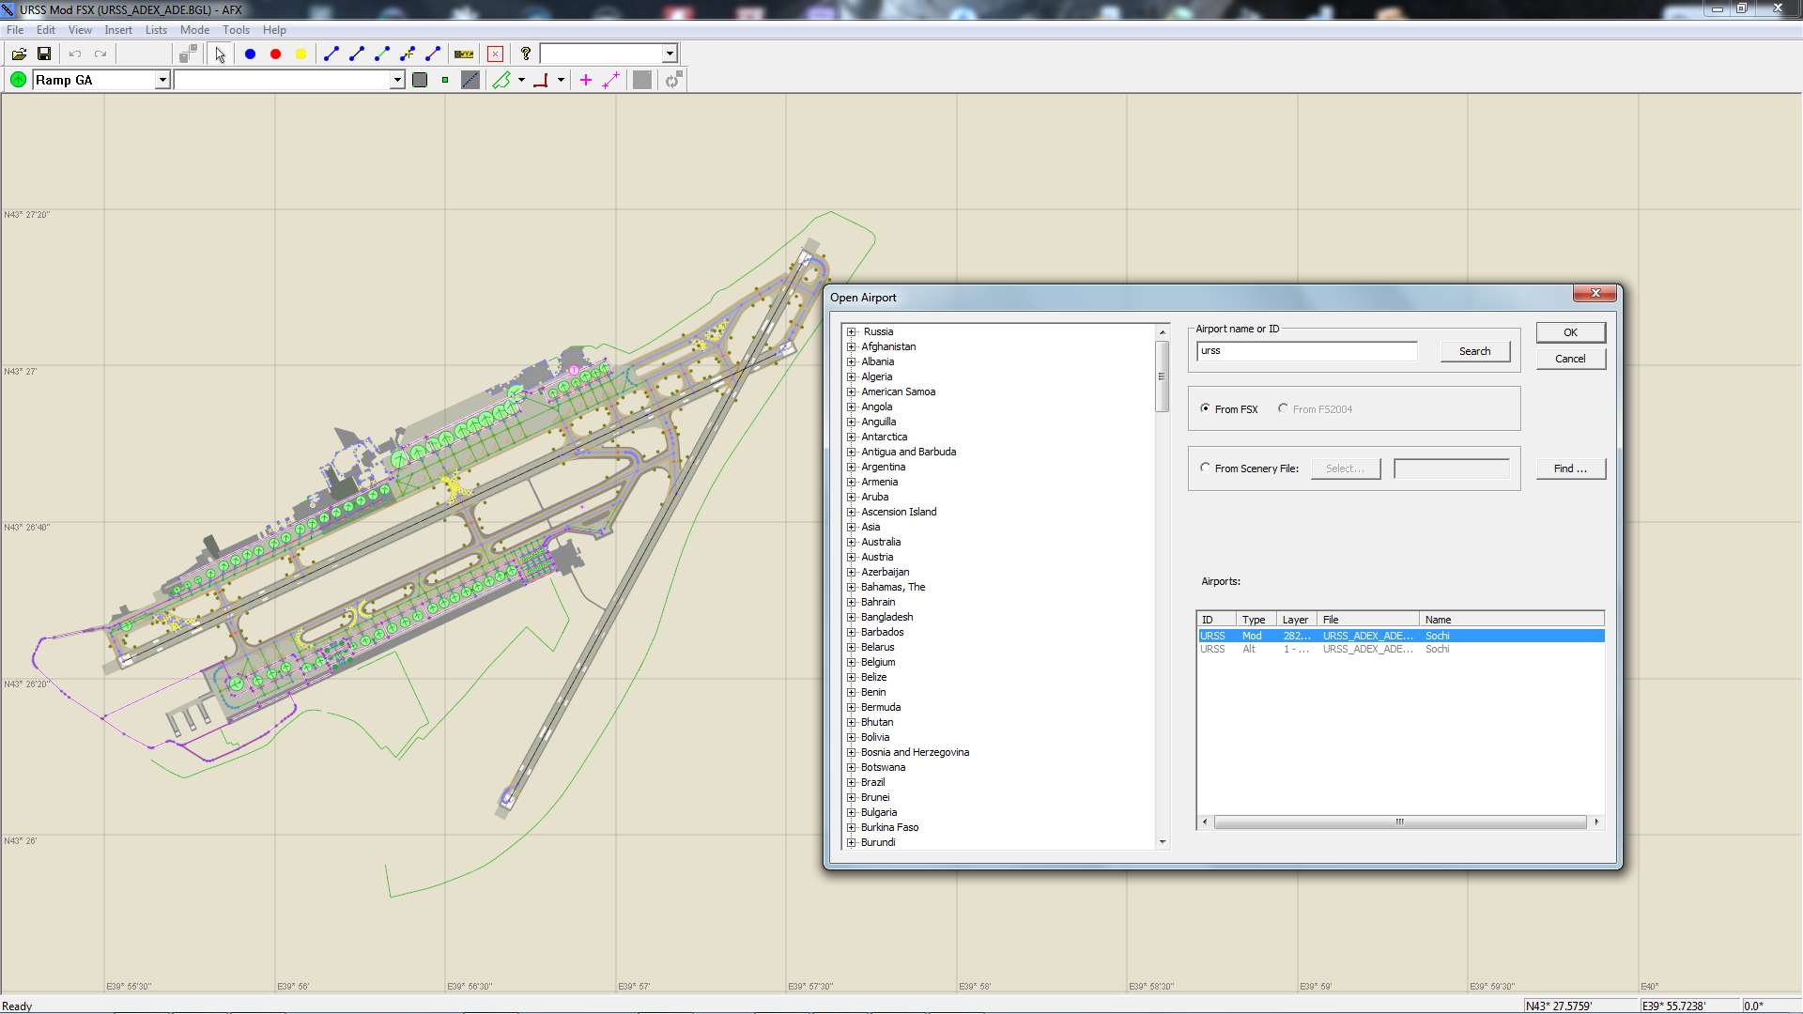Select Bosnia and Herzegovina in country tree
The image size is (1803, 1014).
pos(915,752)
